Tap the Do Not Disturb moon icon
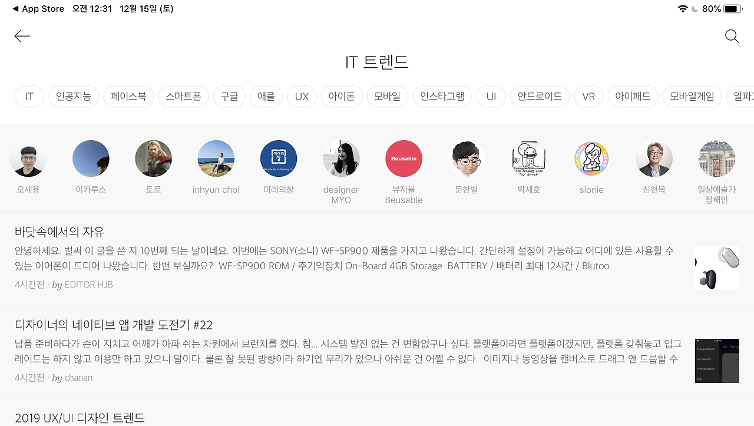 695,9
